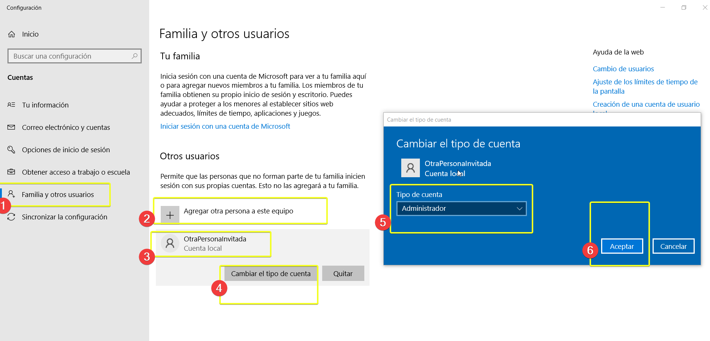Open Iniciar sesión con una cuenta de Microsoft link
The height and width of the screenshot is (341, 710).
pyautogui.click(x=225, y=126)
